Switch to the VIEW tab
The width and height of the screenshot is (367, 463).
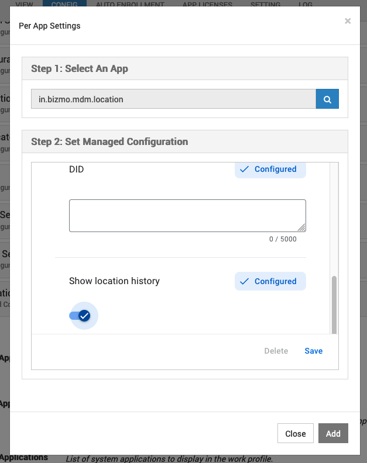[x=24, y=4]
